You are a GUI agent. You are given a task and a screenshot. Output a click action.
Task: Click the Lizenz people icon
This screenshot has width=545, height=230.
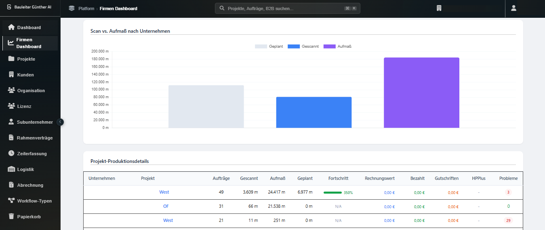[11, 106]
